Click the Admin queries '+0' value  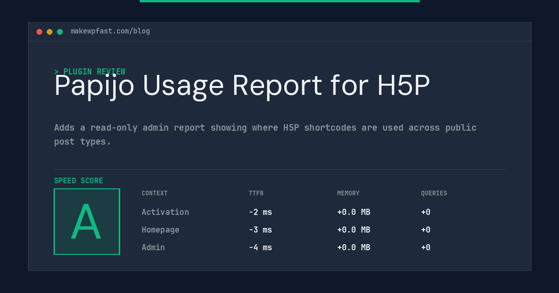[x=426, y=247]
